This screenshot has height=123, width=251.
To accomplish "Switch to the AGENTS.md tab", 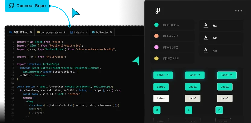I will (21, 32).
